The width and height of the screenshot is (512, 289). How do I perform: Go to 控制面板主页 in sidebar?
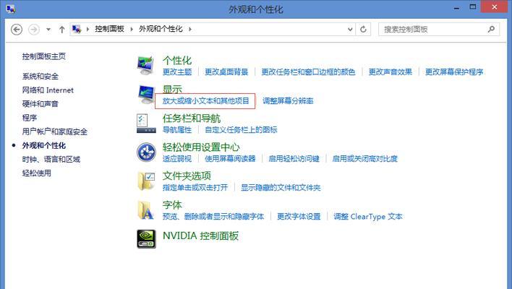tap(44, 56)
